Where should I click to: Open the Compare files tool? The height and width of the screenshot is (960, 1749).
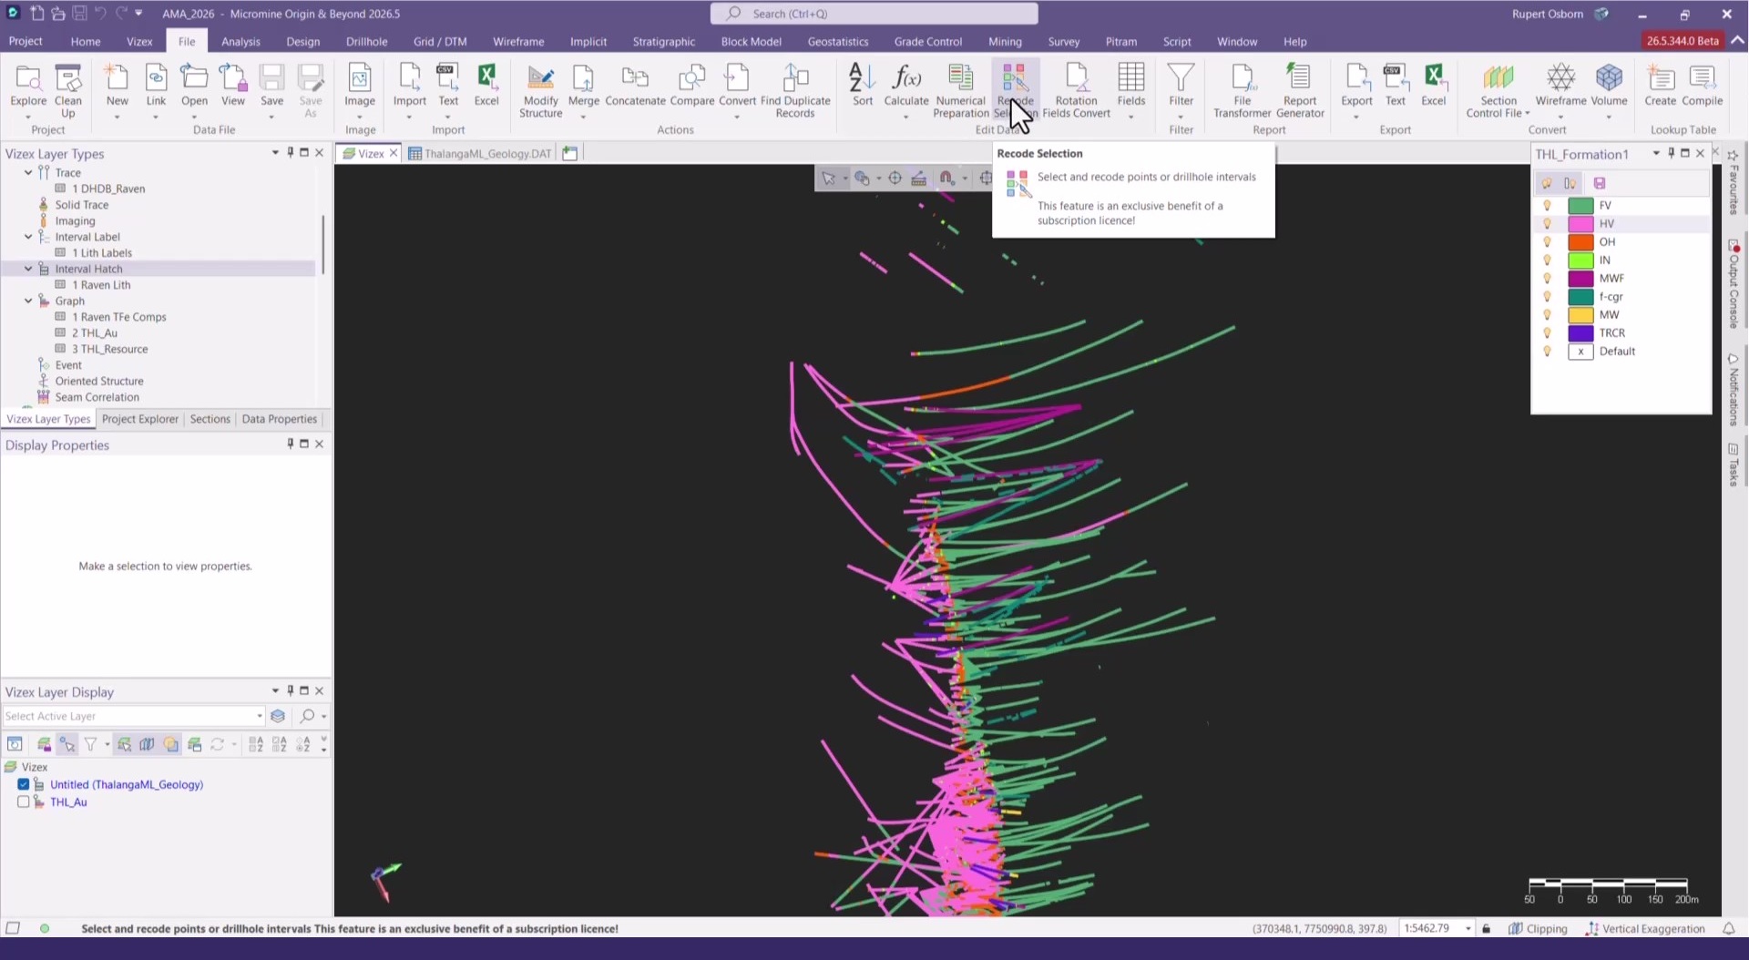point(692,85)
